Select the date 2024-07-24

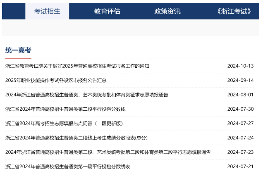pos(240,138)
